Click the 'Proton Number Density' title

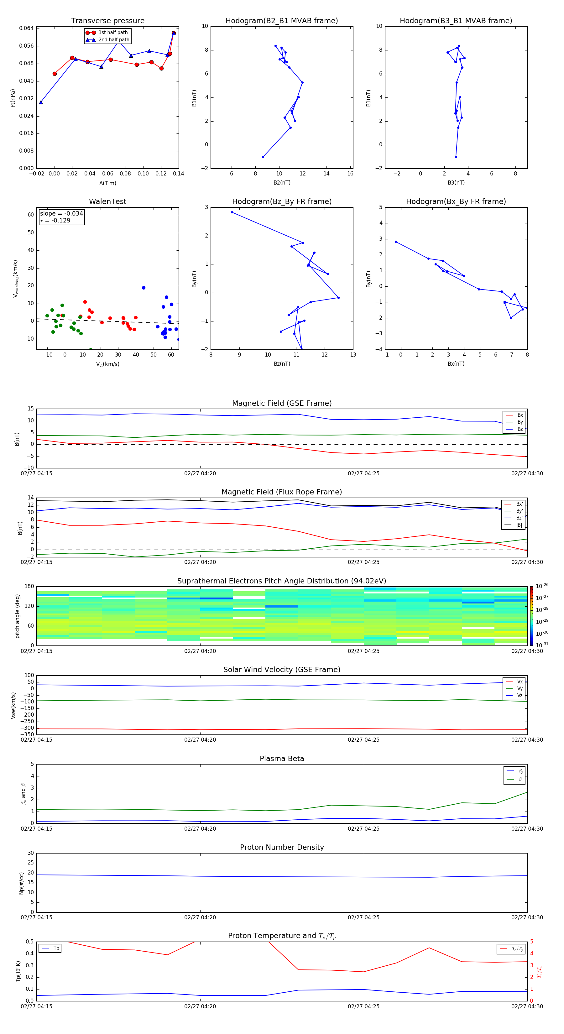click(x=282, y=848)
